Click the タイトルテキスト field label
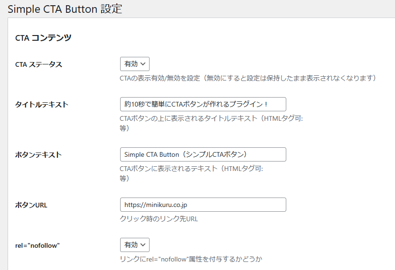The width and height of the screenshot is (395, 270). coord(42,105)
